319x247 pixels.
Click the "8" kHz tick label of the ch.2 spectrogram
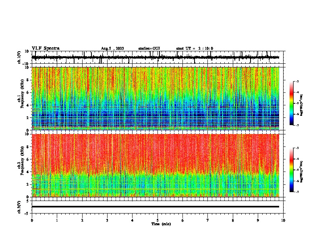click(28, 147)
